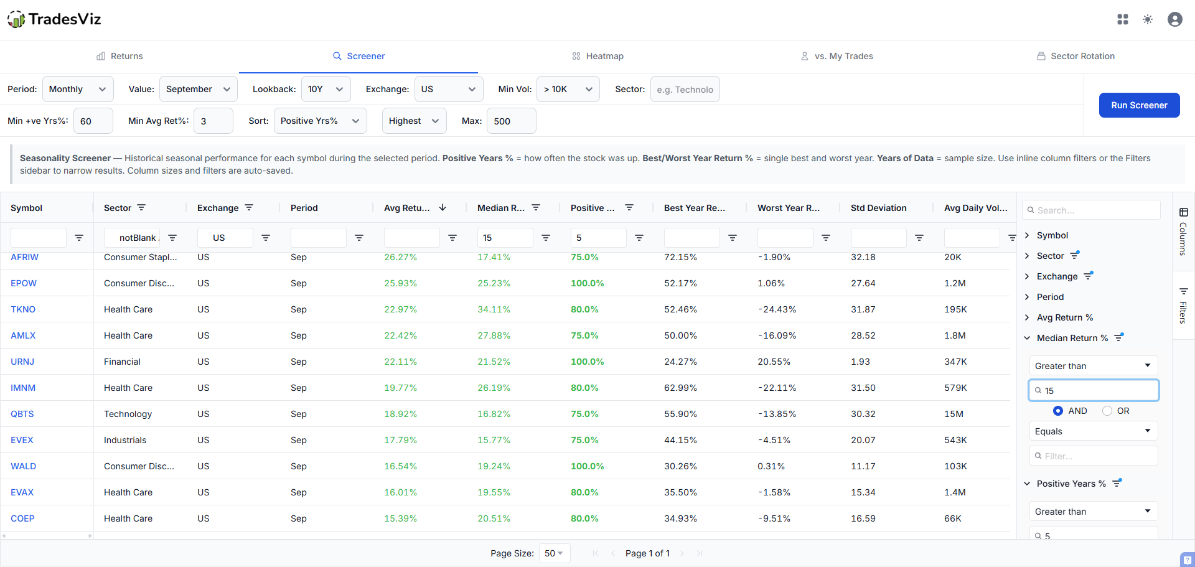Open the Sort dropdown showing Positive Yrs%
This screenshot has width=1195, height=567.
pyautogui.click(x=321, y=121)
